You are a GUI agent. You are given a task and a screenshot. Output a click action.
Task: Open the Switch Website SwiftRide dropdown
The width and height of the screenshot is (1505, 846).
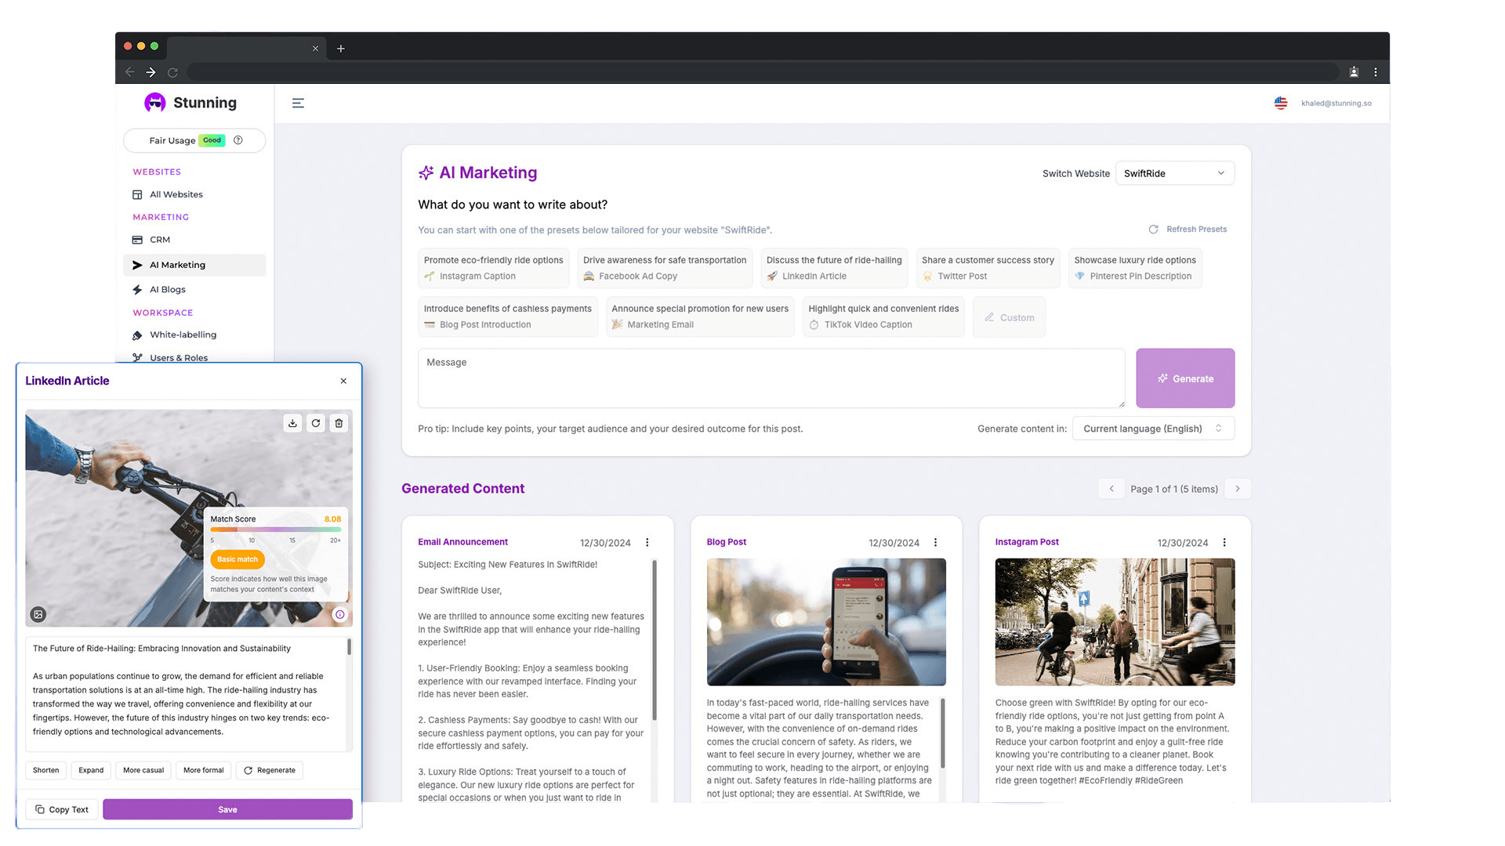1174,173
